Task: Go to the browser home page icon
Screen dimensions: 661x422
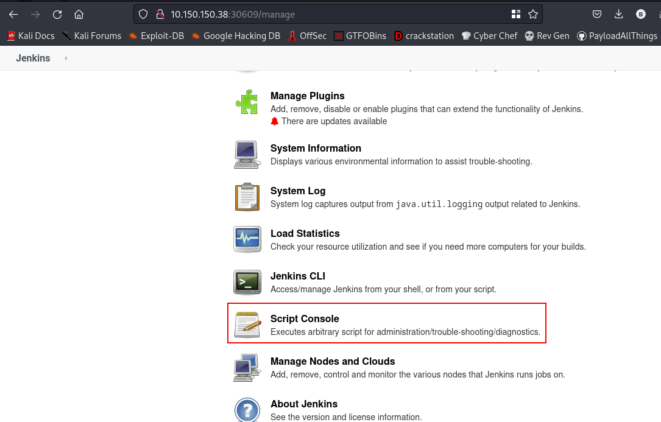Action: pos(79,15)
